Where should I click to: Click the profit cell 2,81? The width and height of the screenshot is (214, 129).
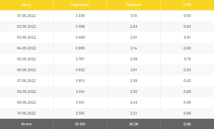[x=133, y=37]
